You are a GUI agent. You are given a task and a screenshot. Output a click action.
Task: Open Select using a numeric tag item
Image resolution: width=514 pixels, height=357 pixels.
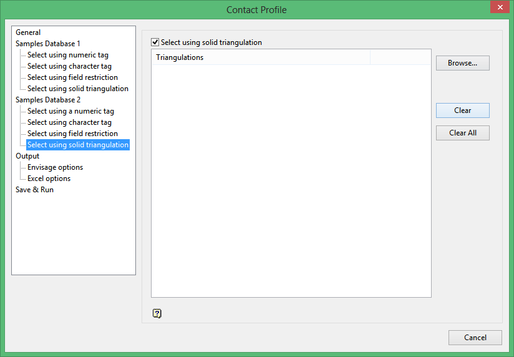pyautogui.click(x=70, y=111)
